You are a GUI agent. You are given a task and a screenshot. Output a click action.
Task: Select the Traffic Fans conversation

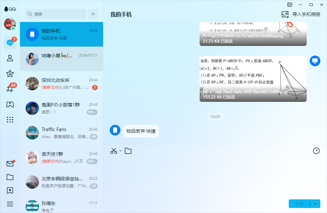click(62, 133)
